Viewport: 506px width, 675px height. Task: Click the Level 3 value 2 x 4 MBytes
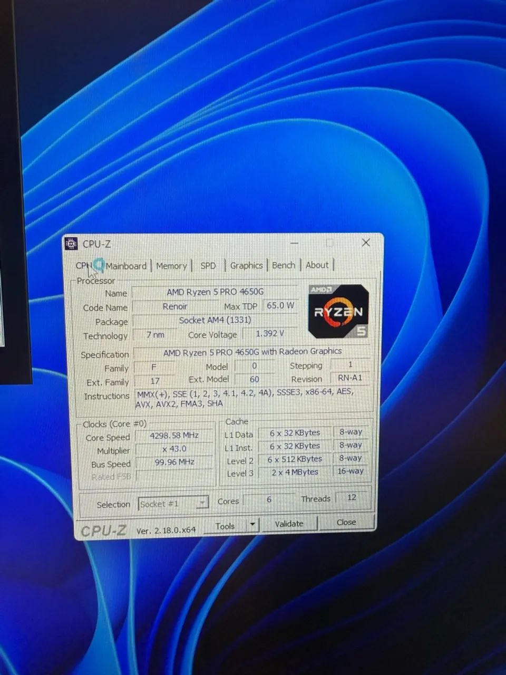point(295,472)
